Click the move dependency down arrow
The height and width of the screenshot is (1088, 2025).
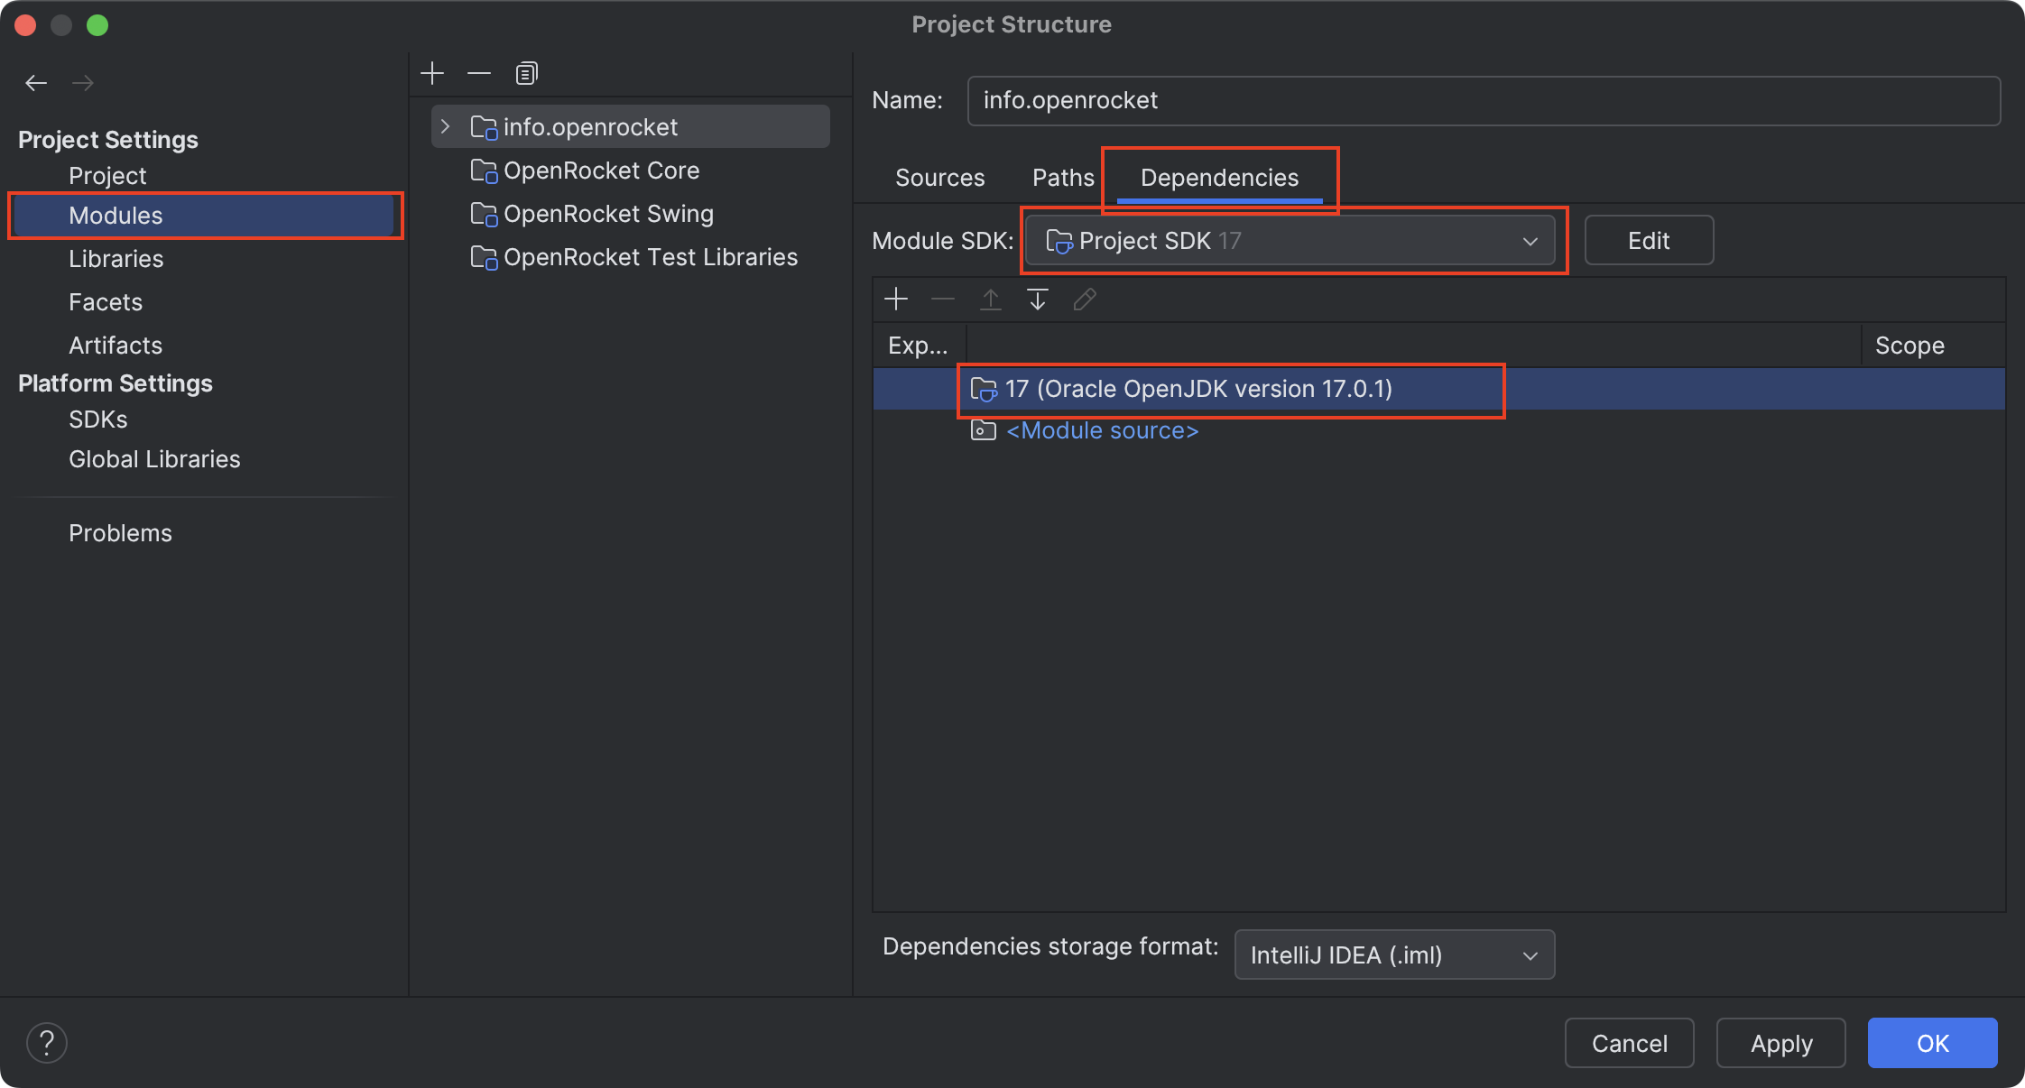pos(1038,299)
